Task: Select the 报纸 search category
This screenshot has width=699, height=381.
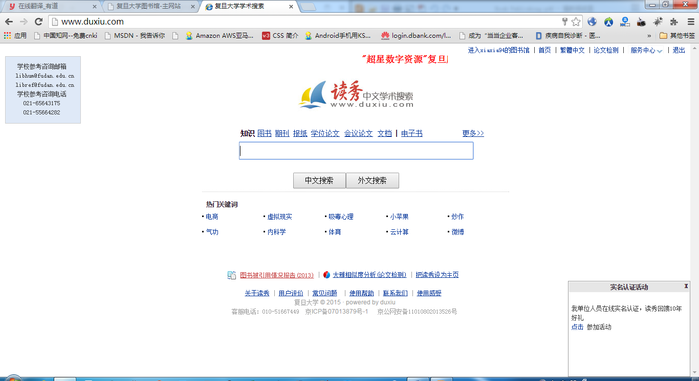Action: click(300, 133)
